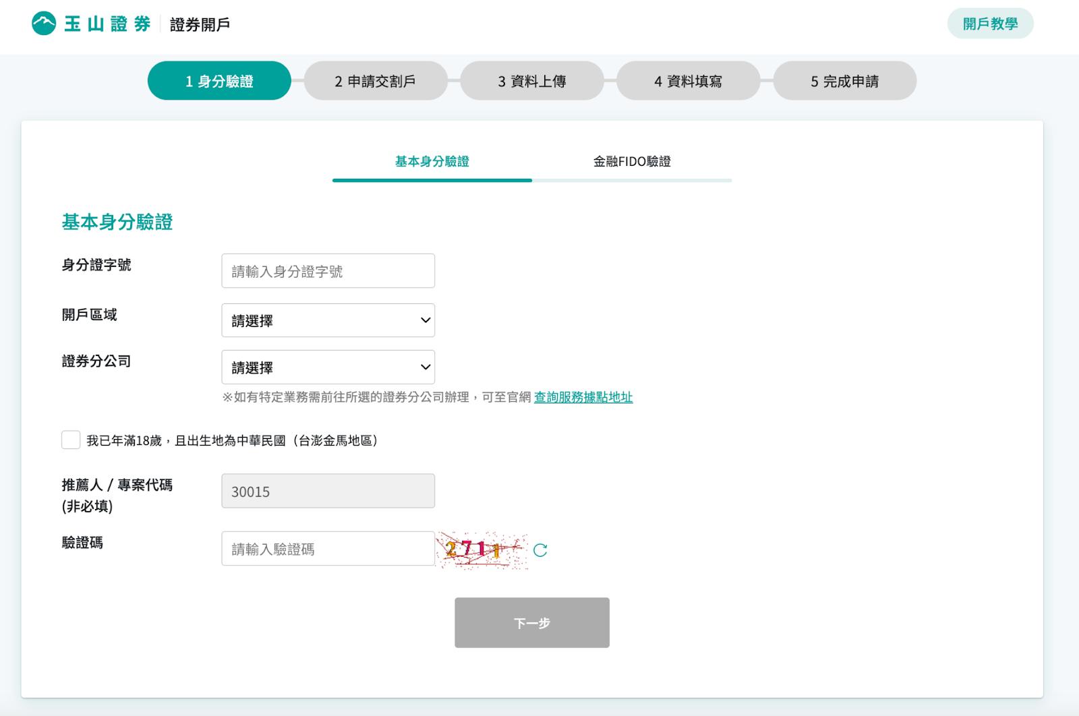1079x716 pixels.
Task: Focus the 驗證碼 captcha input field
Action: pos(328,549)
